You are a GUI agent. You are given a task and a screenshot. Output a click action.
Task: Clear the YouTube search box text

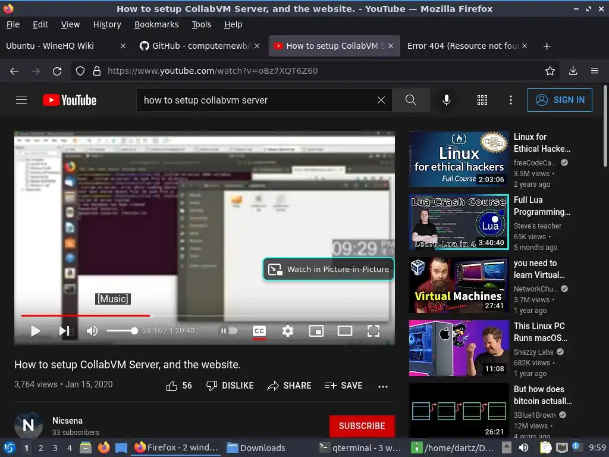[x=381, y=100]
